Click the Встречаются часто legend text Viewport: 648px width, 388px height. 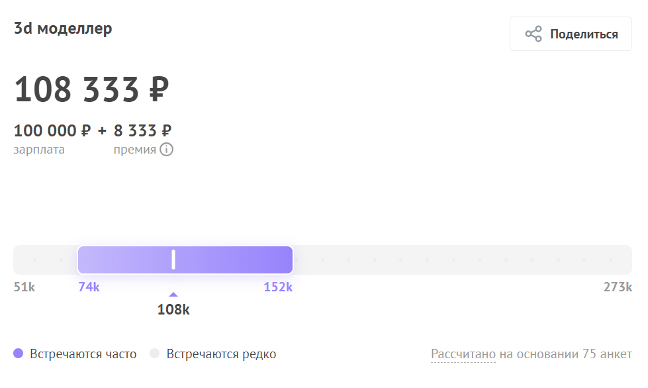[83, 354]
